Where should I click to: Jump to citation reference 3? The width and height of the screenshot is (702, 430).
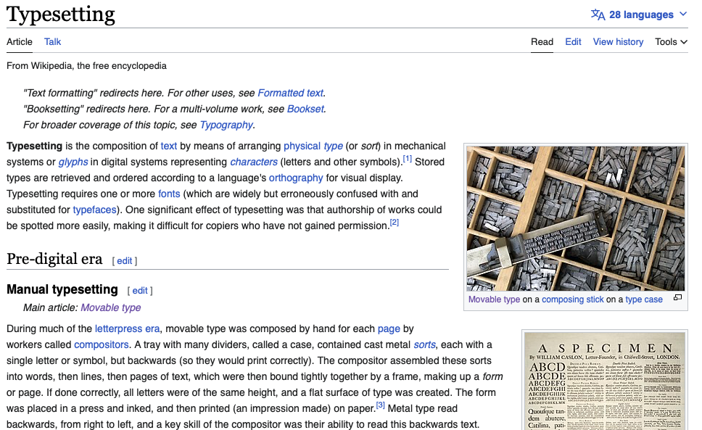(x=380, y=405)
